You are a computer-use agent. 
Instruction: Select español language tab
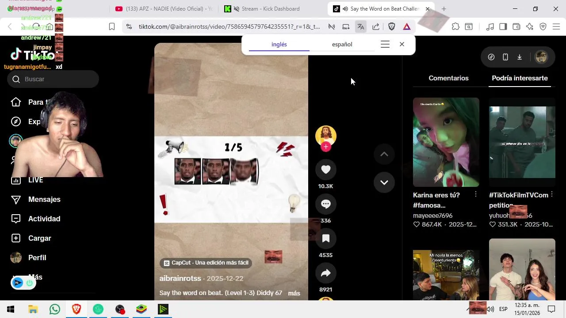(342, 44)
